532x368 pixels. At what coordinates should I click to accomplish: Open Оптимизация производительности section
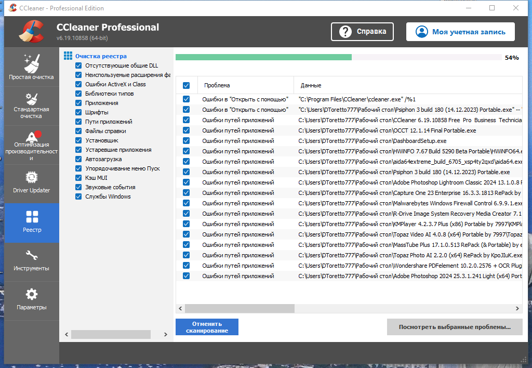click(x=32, y=146)
